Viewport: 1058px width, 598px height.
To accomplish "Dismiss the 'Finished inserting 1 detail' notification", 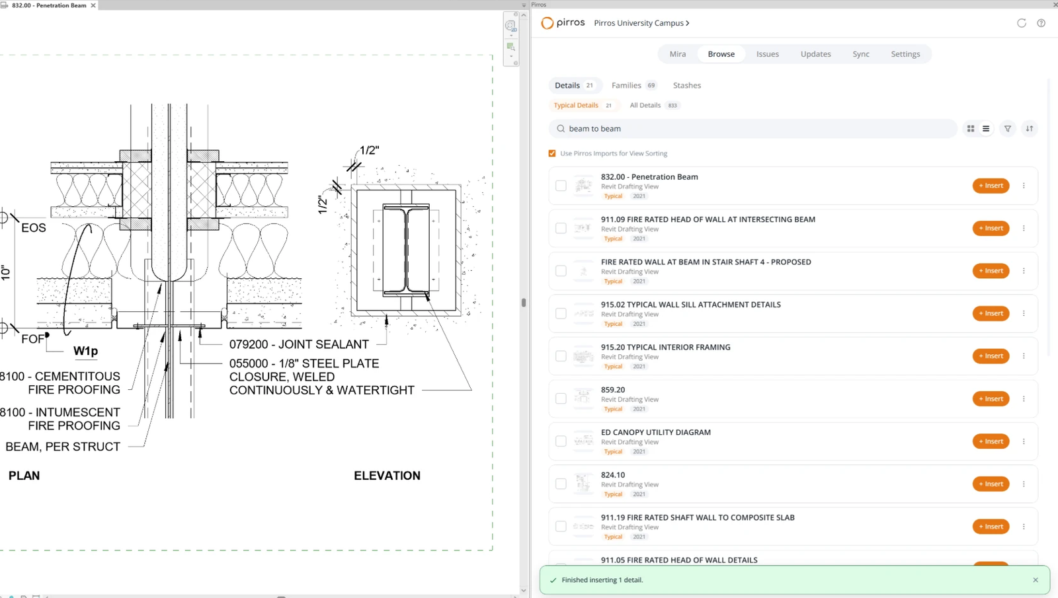I will point(1036,580).
